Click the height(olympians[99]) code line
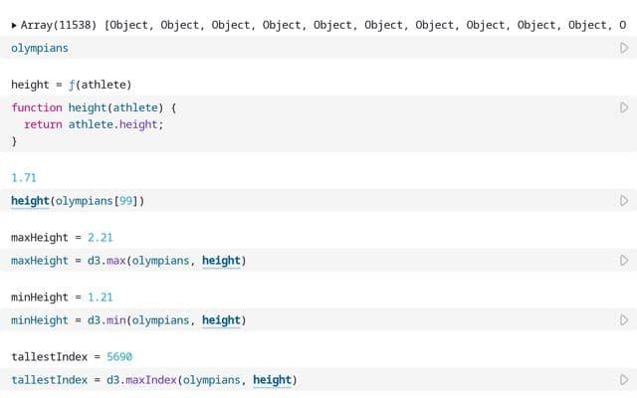Image resolution: width=637 pixels, height=398 pixels. point(78,201)
